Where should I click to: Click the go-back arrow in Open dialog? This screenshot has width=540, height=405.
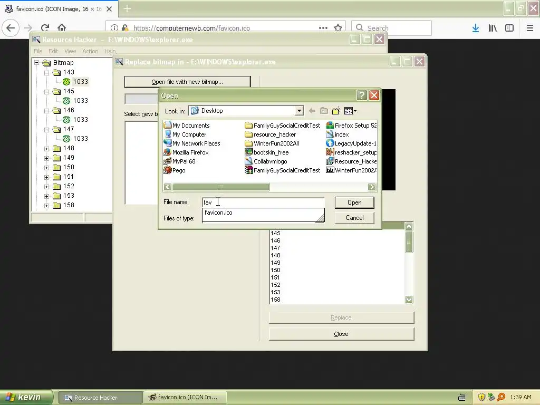point(312,111)
